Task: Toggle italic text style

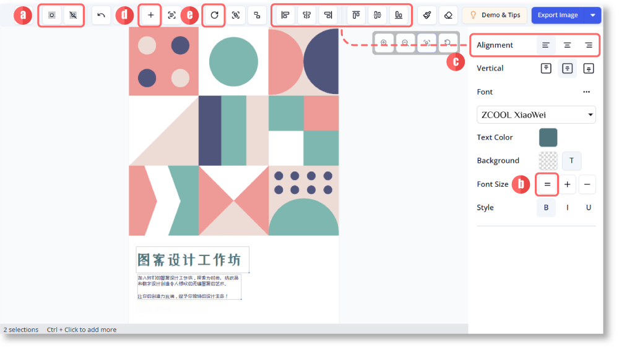Action: point(567,208)
